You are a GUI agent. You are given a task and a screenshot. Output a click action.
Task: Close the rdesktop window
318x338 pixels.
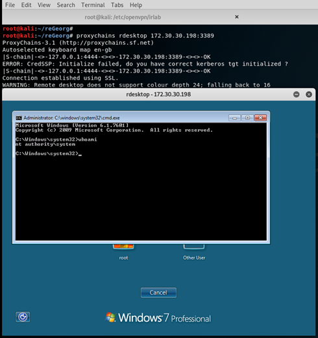[x=309, y=94]
